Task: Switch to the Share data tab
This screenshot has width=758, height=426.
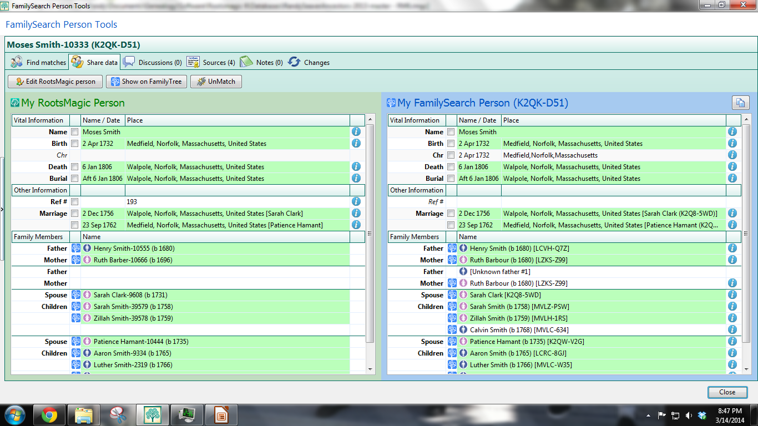Action: point(94,62)
